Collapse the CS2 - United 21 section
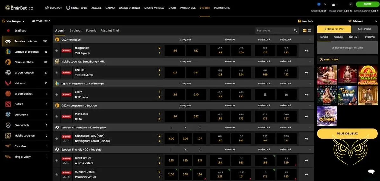This screenshot has width=380, height=181. click(x=310, y=40)
